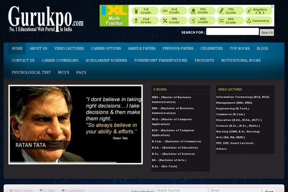Open Sample Papers menu
The height and width of the screenshot is (192, 288).
click(142, 48)
